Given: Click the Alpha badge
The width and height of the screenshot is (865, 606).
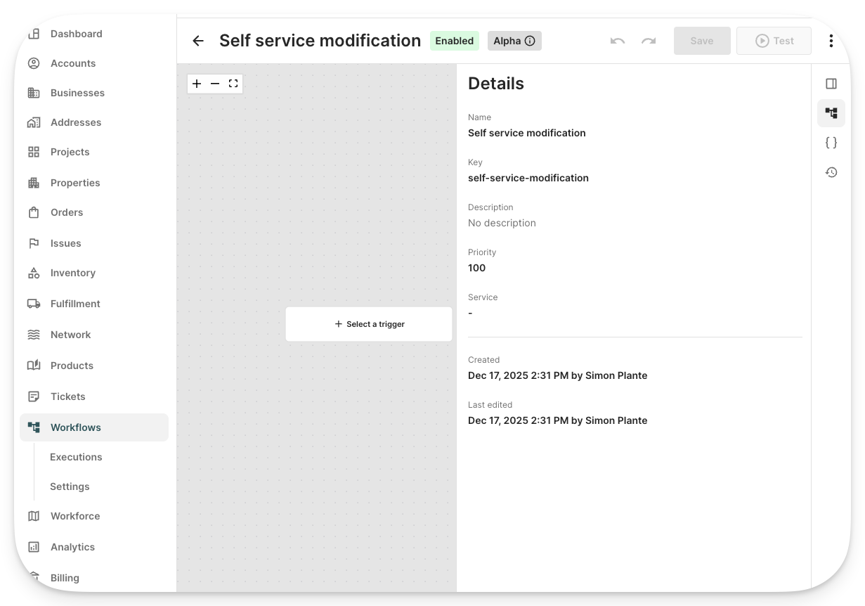Looking at the screenshot, I should 514,41.
